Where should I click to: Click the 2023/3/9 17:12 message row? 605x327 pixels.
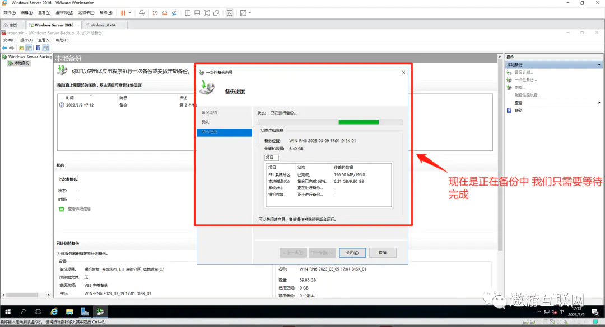tap(127, 105)
